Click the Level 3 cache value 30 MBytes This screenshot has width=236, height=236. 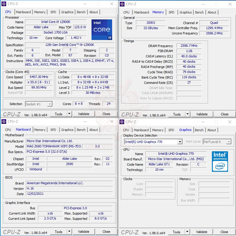tap(93, 93)
